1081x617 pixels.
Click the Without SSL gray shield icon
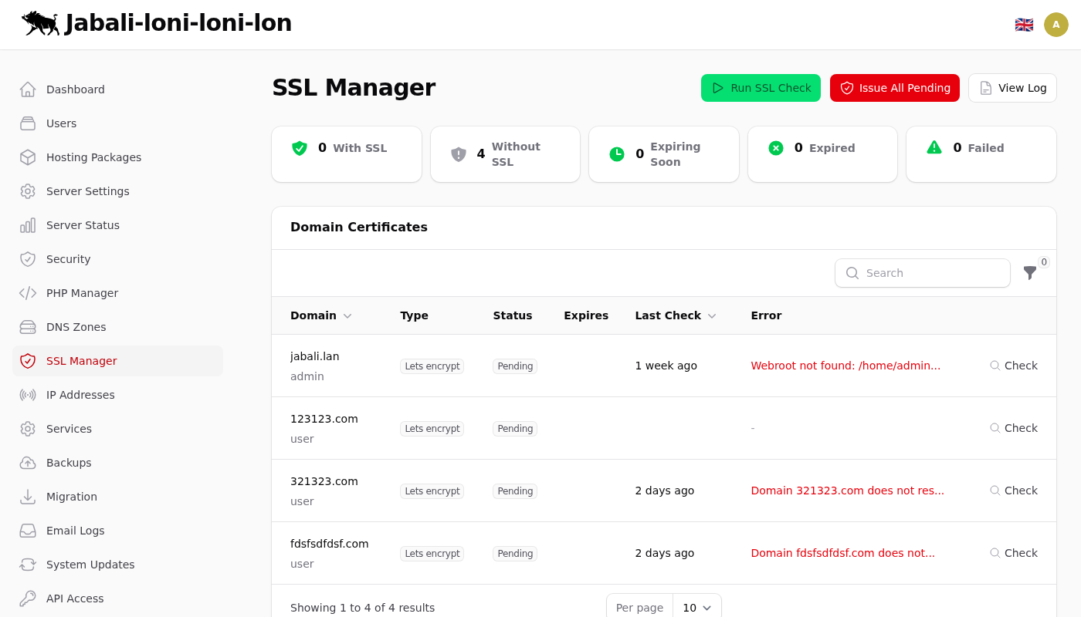(x=459, y=154)
